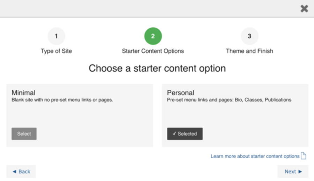
Task: Click the right arrow on Next button
Action: (x=300, y=172)
